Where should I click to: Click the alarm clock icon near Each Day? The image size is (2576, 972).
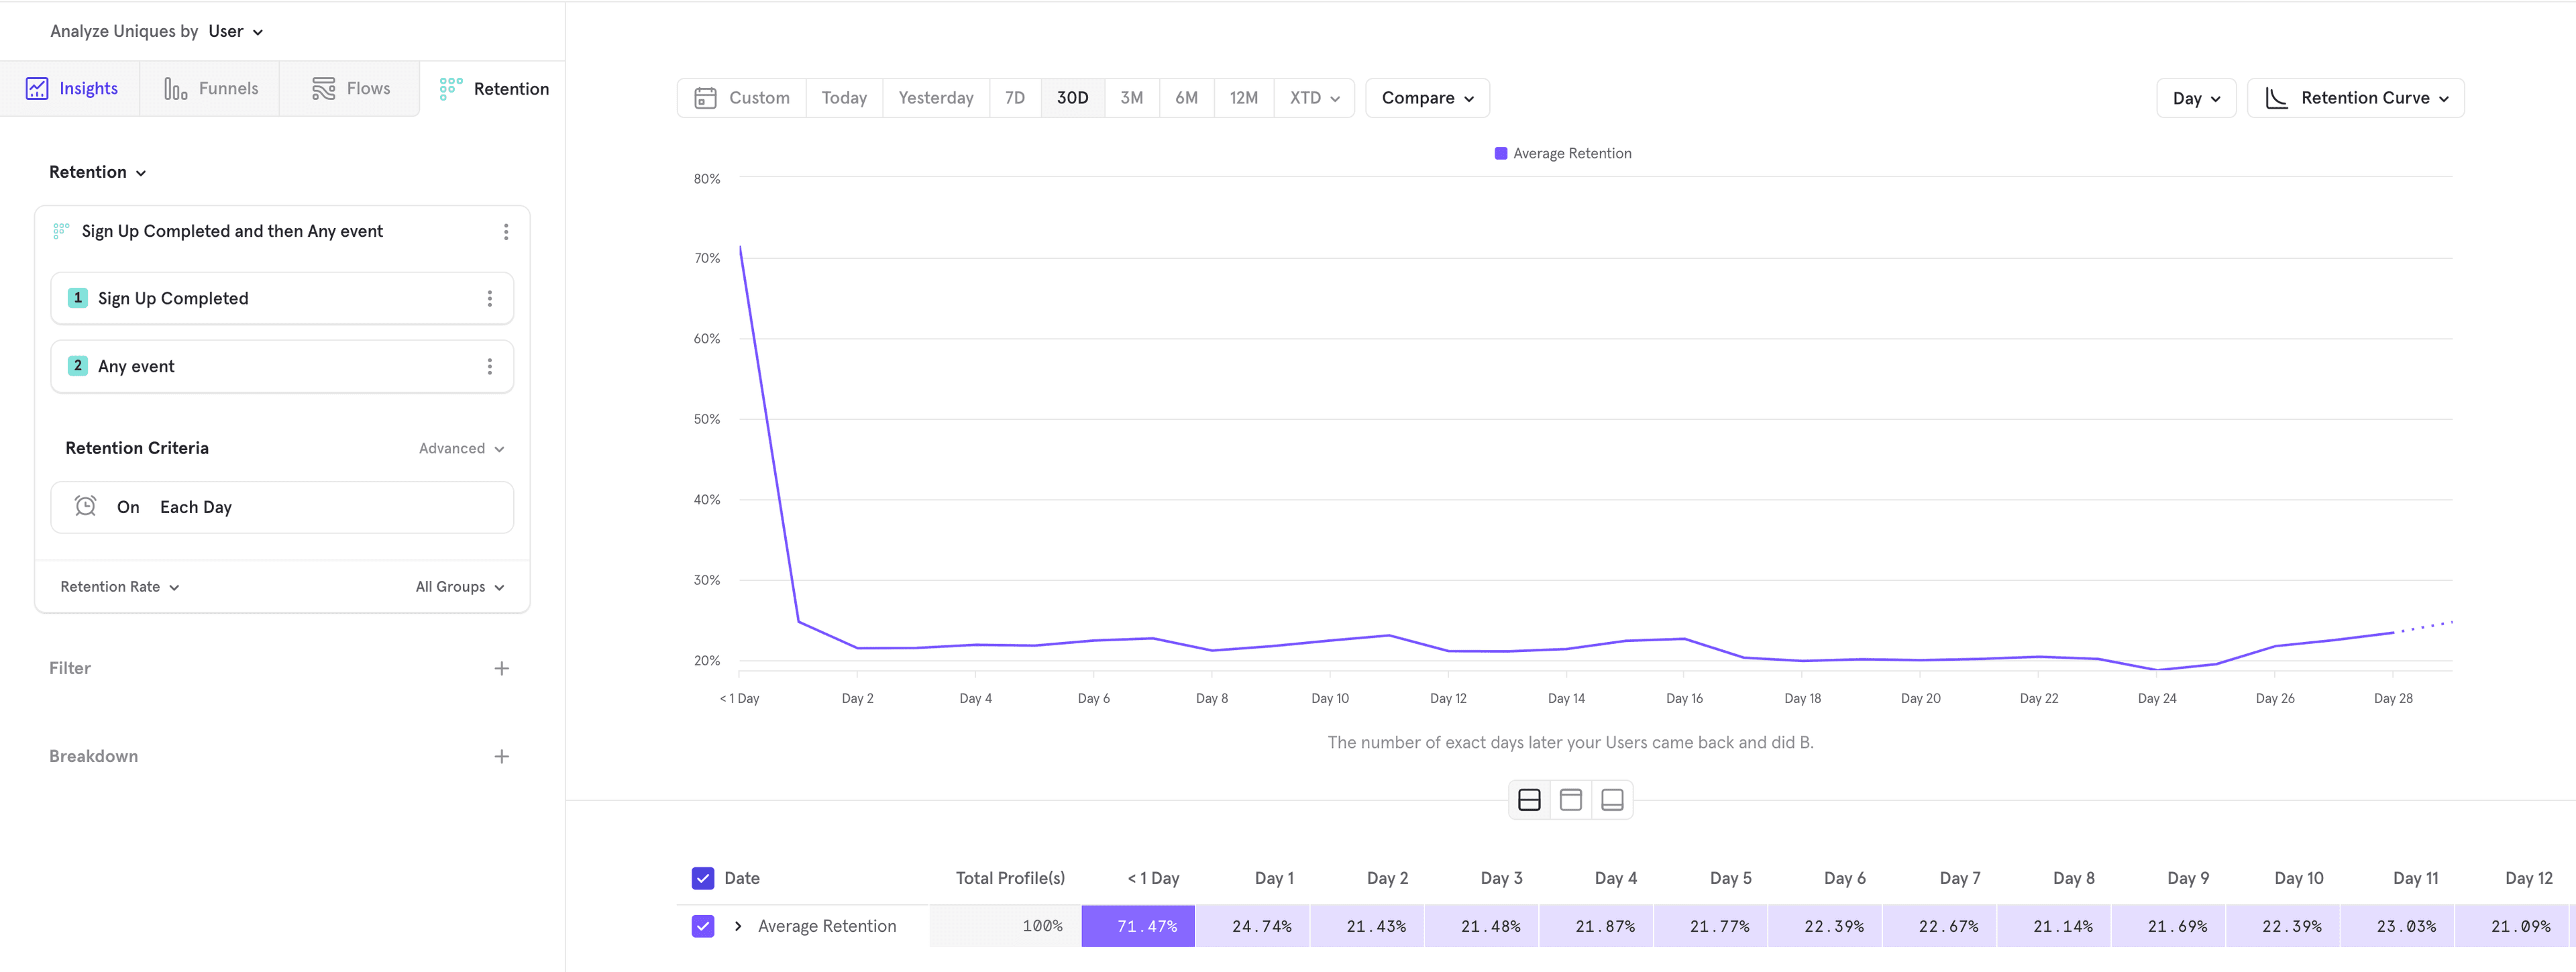click(86, 506)
